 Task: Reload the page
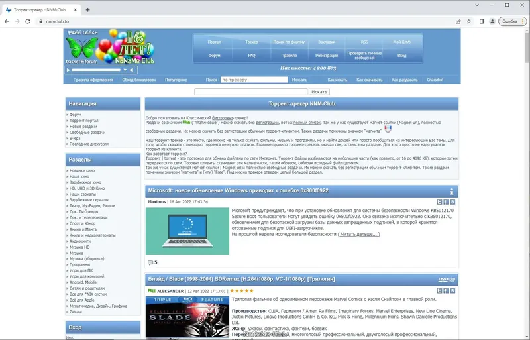coord(28,21)
